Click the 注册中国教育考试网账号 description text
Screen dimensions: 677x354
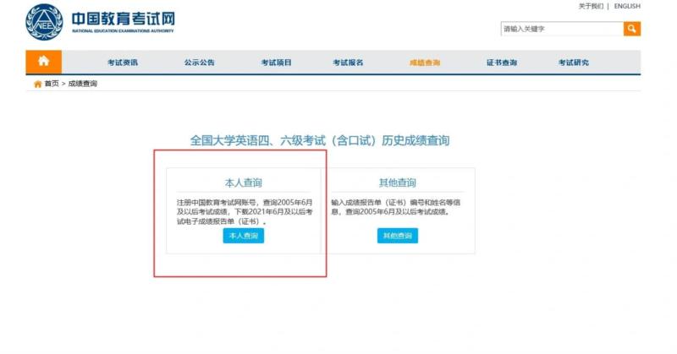tap(245, 212)
